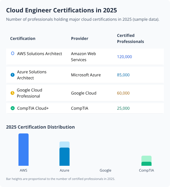The width and height of the screenshot is (170, 187).
Task: Click the AWS label under the chart
Action: [x=24, y=170]
